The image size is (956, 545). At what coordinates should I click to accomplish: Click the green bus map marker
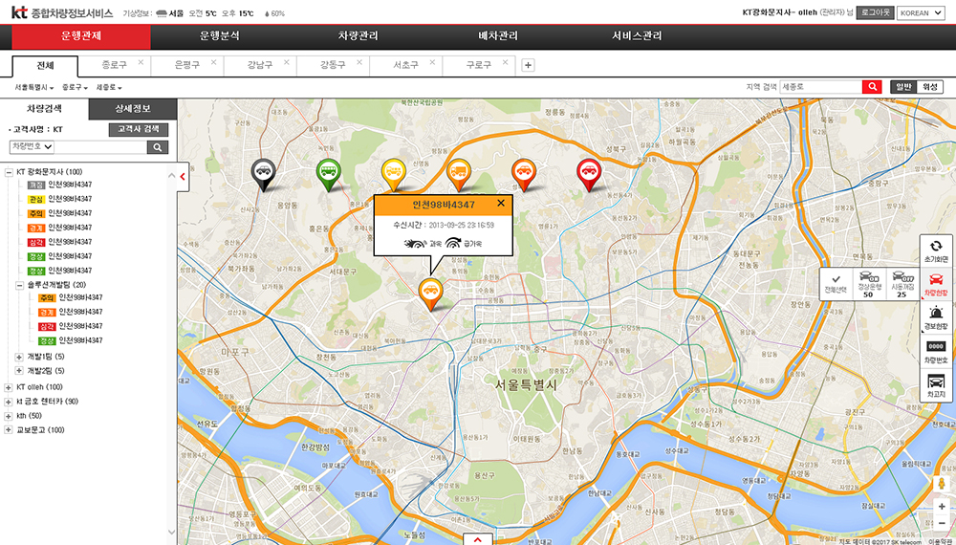[329, 174]
